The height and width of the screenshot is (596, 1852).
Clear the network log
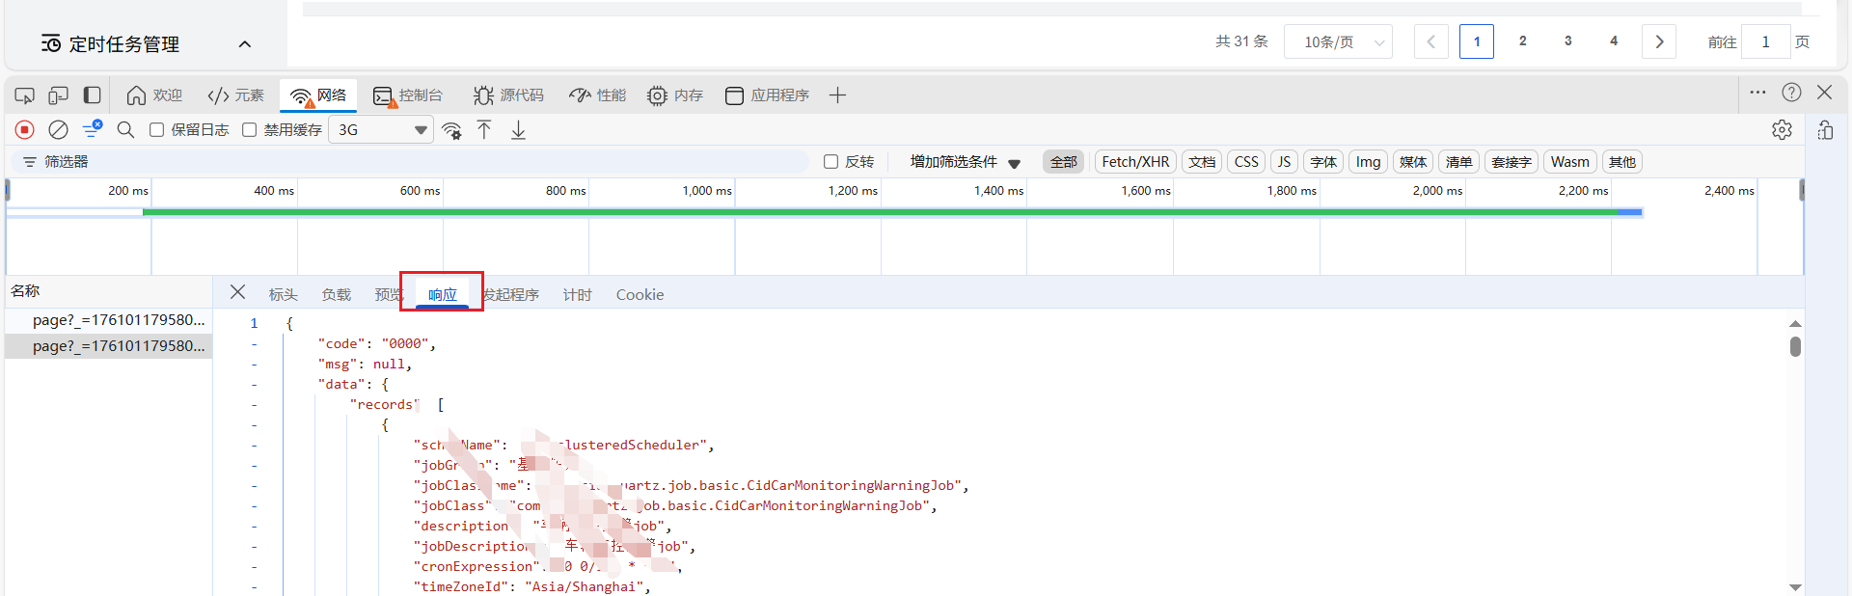(x=58, y=129)
